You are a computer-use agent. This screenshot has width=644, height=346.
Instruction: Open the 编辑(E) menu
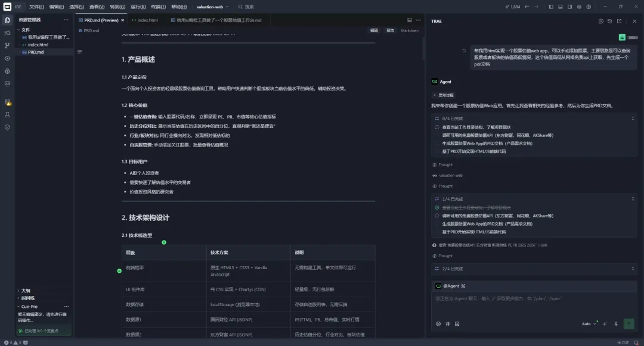[57, 7]
